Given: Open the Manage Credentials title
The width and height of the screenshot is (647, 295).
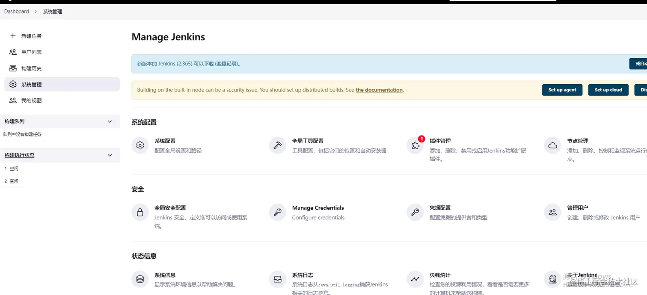Looking at the screenshot, I should (x=318, y=208).
